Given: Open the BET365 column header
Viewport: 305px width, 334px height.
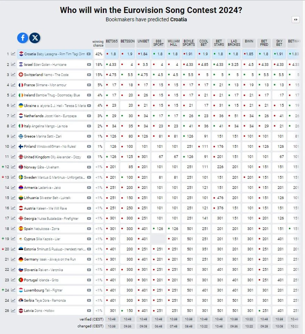Looking at the screenshot, I should pyautogui.click(x=112, y=42).
